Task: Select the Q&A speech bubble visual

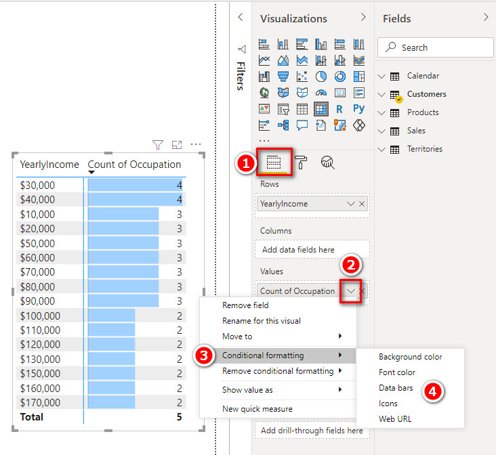Action: [x=302, y=125]
